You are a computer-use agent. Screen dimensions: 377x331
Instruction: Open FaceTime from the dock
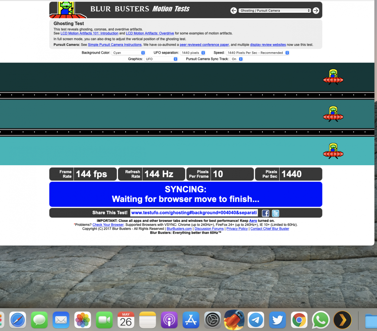(104, 321)
